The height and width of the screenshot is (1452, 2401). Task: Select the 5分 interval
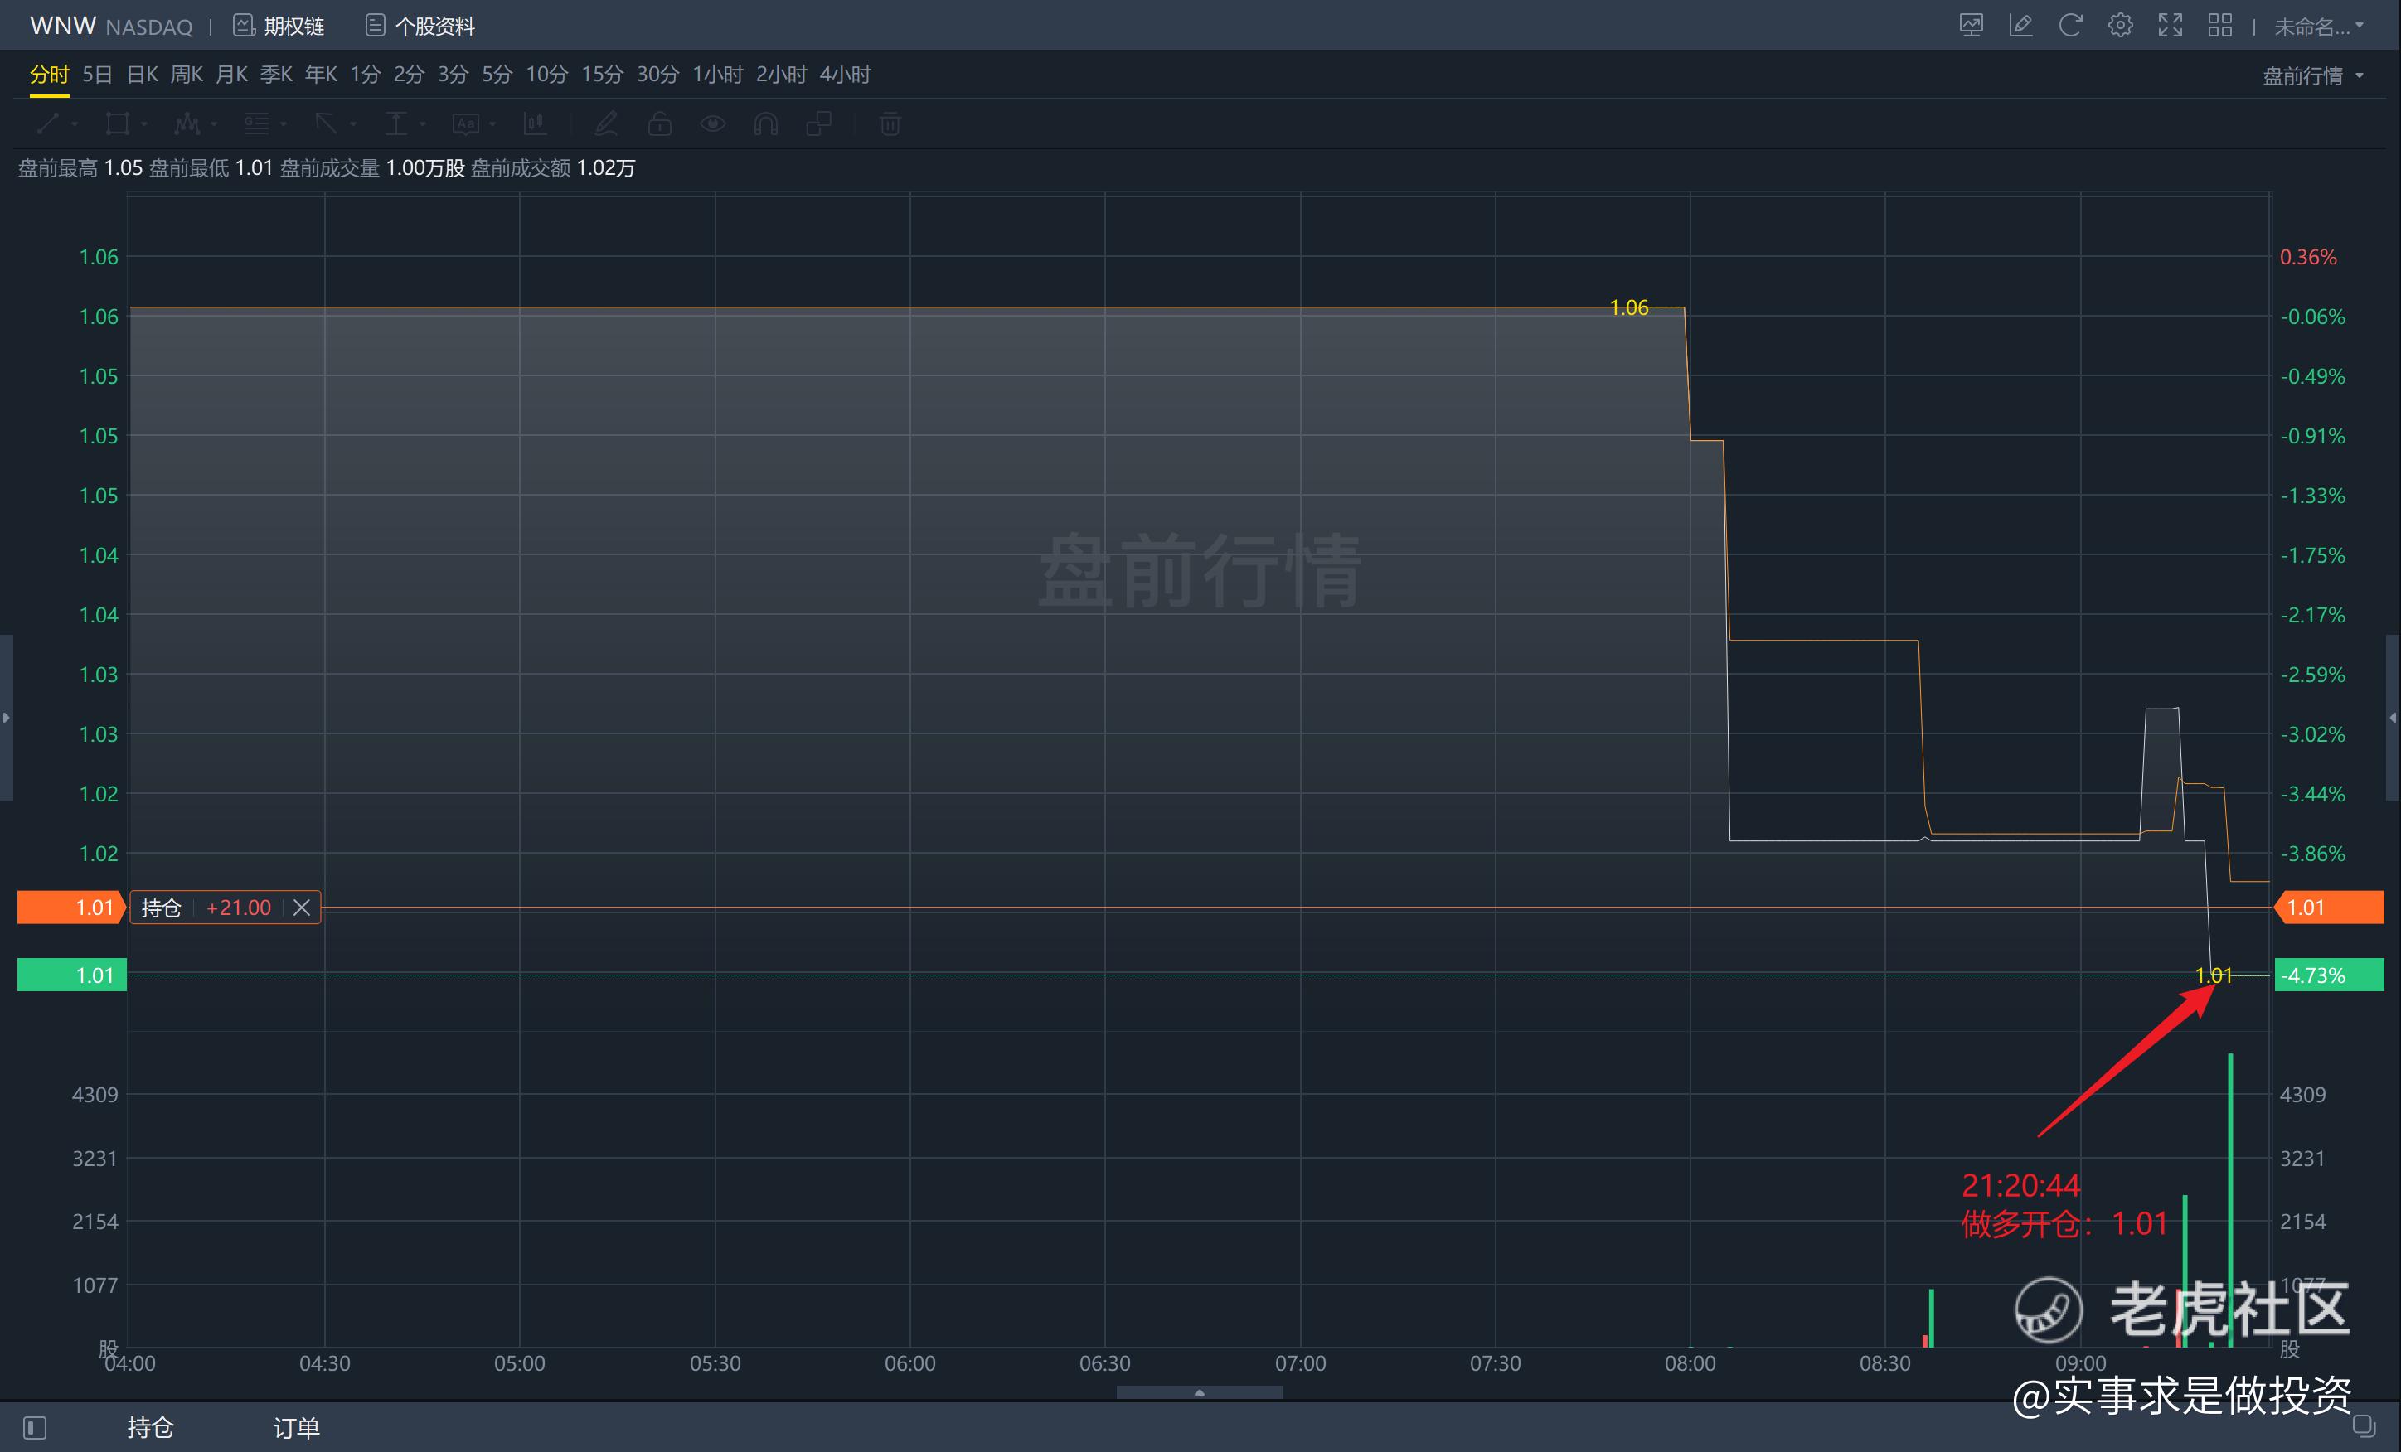[x=497, y=75]
